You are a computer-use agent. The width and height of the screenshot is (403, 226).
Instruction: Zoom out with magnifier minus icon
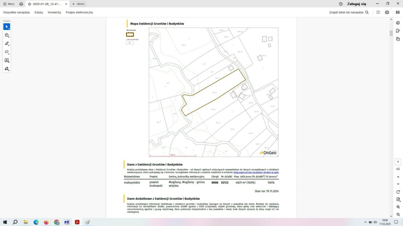pyautogui.click(x=398, y=214)
